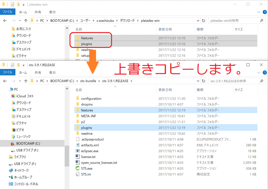
Task: Open iCloud フォト in navigation pane
Action: 25,96
